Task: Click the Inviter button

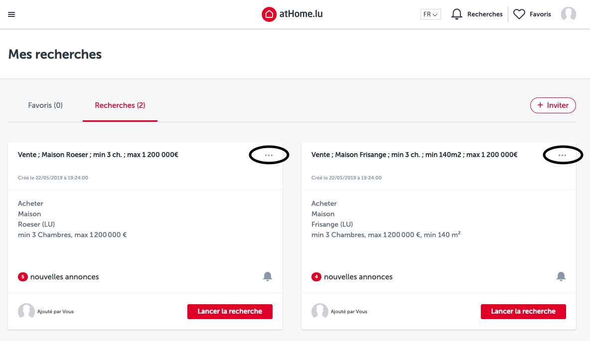Action: click(553, 105)
